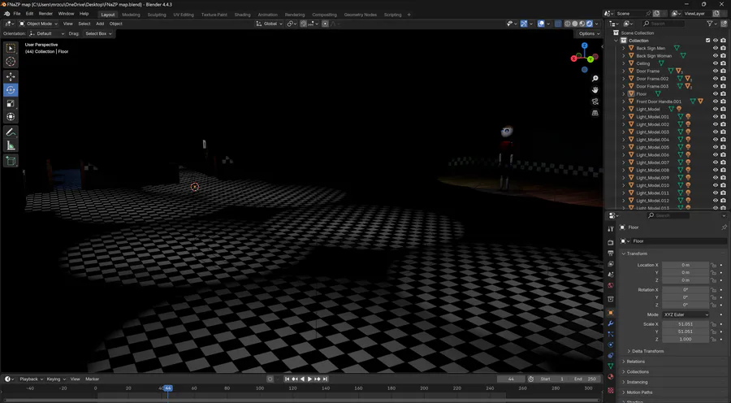Open the Object Mode dropdown

point(38,24)
